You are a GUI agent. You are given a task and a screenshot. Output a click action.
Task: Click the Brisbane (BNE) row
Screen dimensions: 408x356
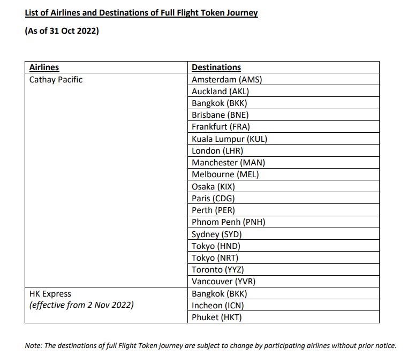click(x=283, y=115)
